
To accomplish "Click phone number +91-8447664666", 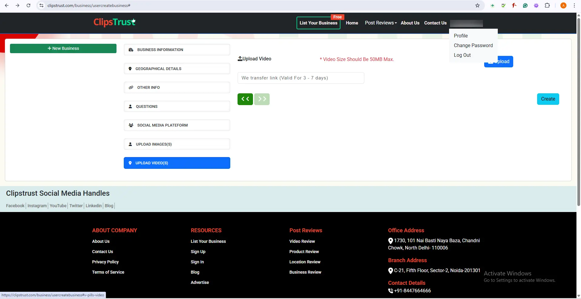I will (412, 291).
